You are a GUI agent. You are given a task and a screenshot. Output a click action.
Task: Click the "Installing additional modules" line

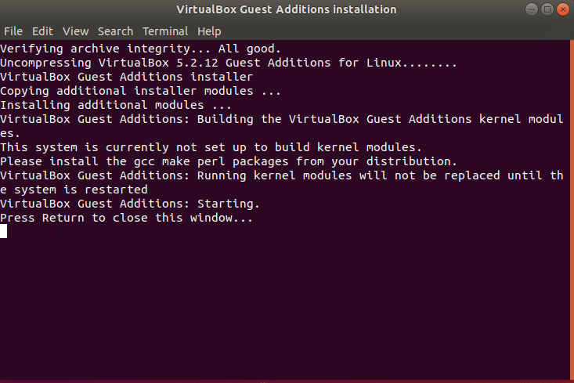click(116, 105)
